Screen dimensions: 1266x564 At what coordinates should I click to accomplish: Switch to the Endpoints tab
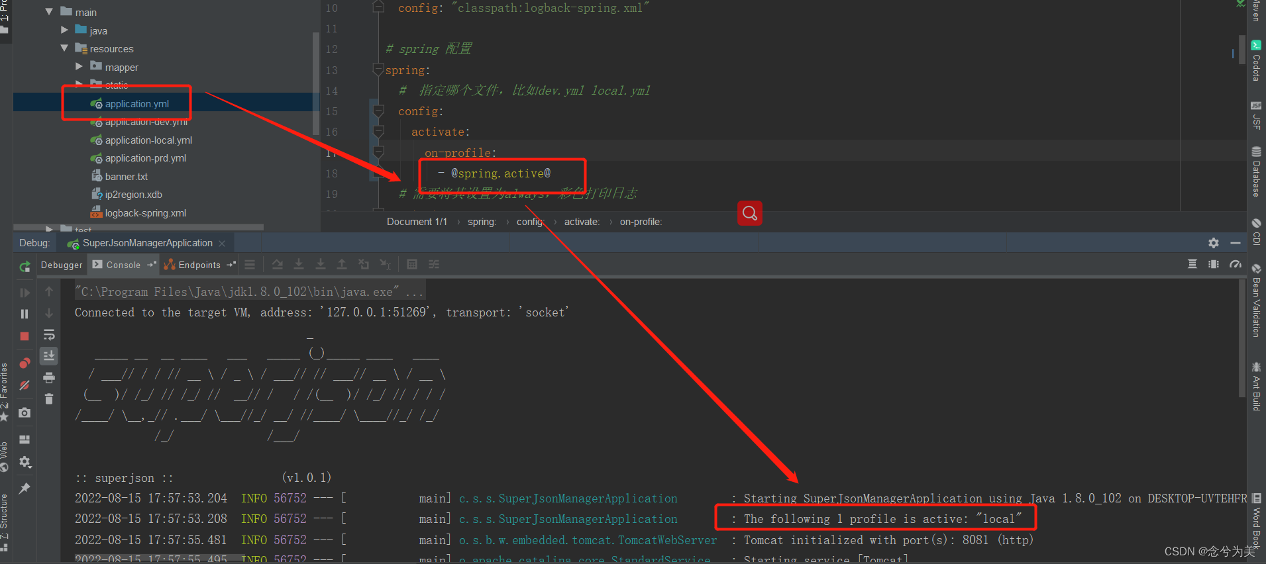[x=199, y=265]
